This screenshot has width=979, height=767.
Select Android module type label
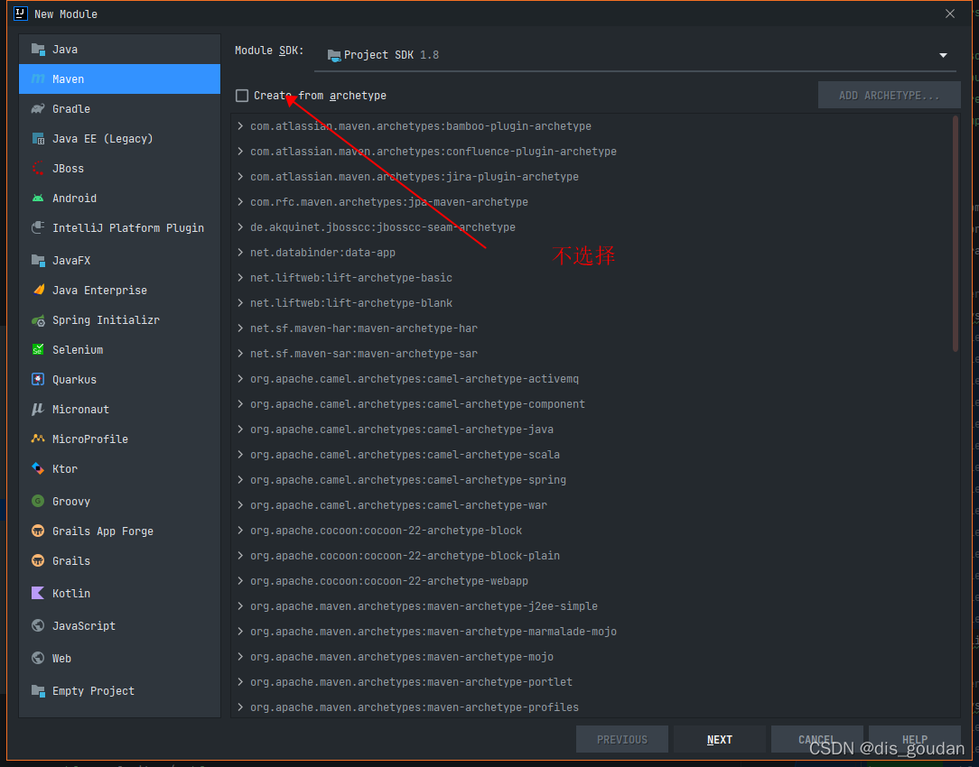click(74, 199)
